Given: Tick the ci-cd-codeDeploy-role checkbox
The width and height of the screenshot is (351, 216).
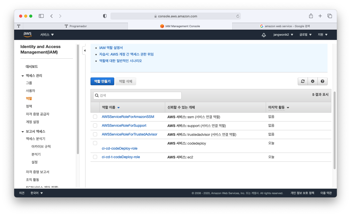Looking at the screenshot, I should pyautogui.click(x=95, y=143).
